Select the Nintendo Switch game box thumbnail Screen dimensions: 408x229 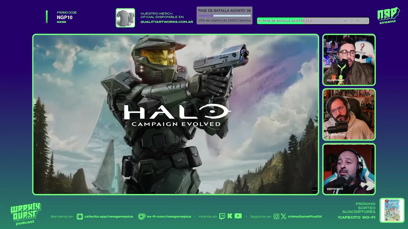point(392,210)
